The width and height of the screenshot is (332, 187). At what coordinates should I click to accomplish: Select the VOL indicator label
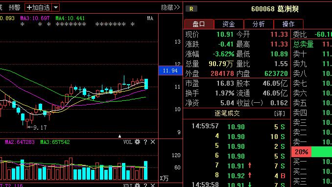128,142
